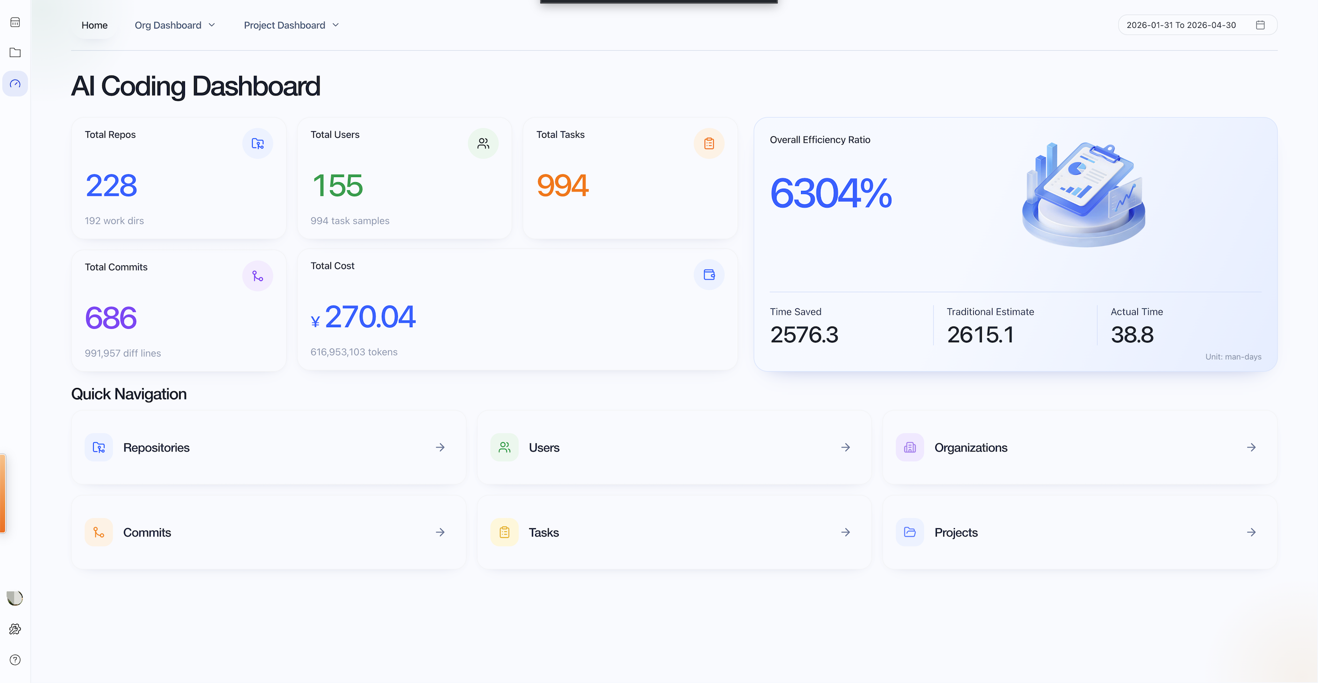The width and height of the screenshot is (1318, 683).
Task: Click the Total Repos value 228
Action: [111, 185]
